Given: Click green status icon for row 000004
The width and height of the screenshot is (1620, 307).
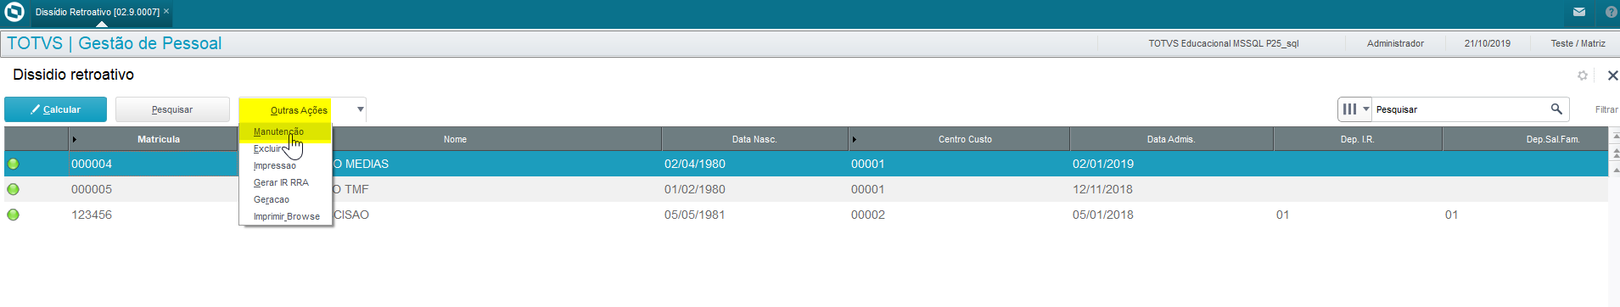Looking at the screenshot, I should tap(13, 164).
